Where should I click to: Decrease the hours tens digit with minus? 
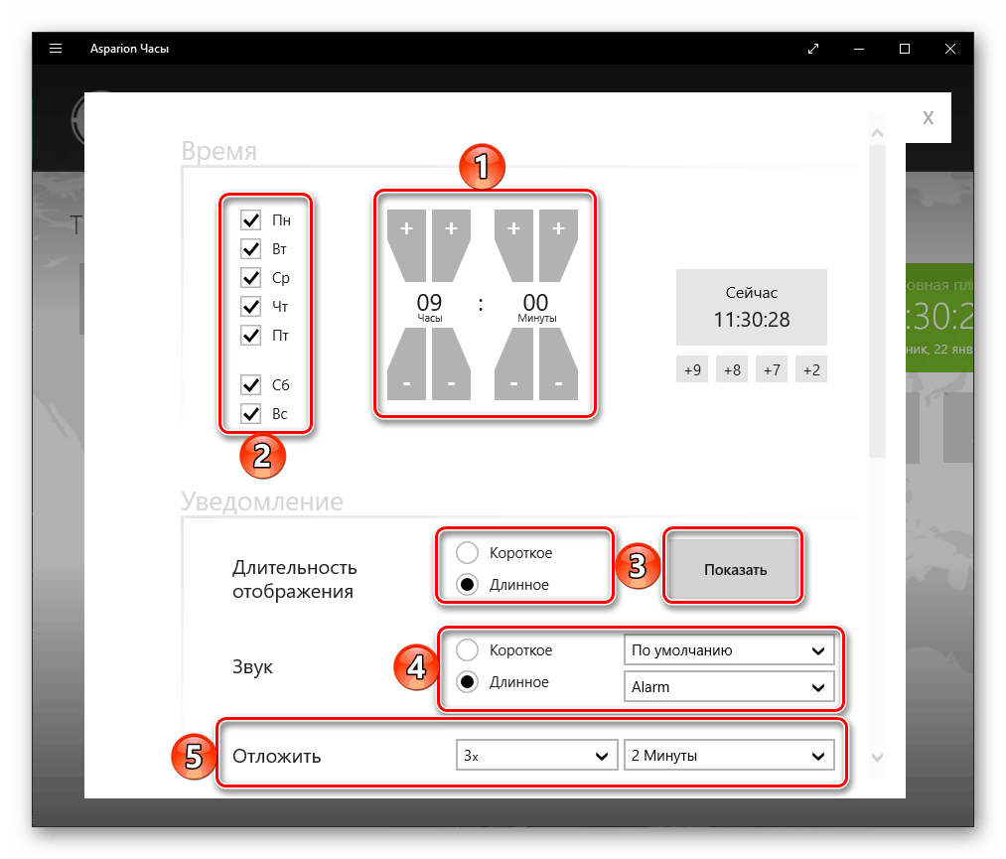click(406, 364)
